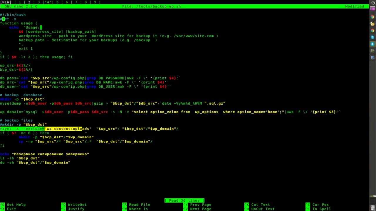Click the ^T To Spell shortcut

click(318, 209)
